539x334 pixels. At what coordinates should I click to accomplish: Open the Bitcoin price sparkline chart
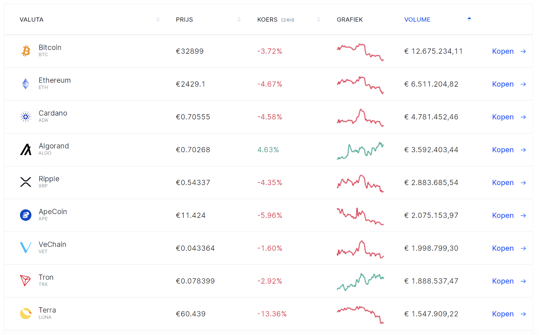point(360,52)
